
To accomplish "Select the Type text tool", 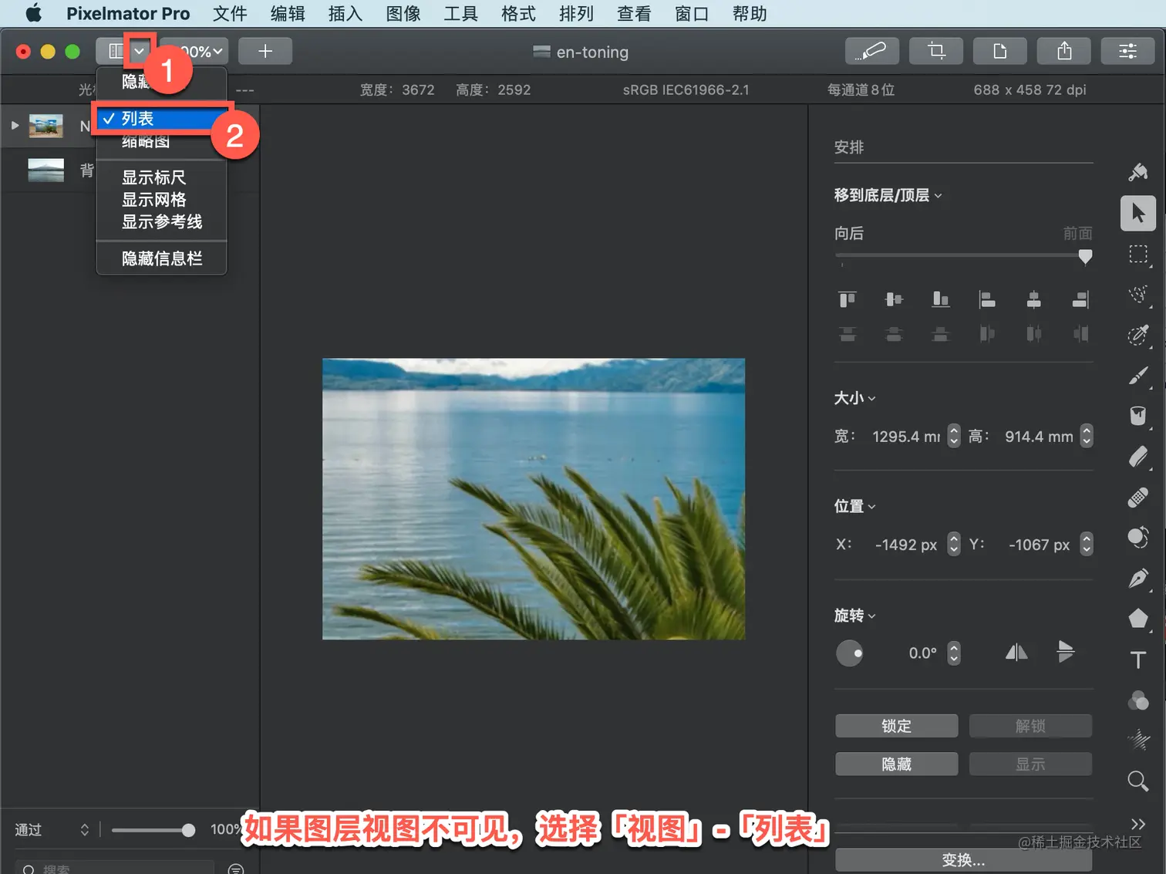I will tap(1138, 660).
